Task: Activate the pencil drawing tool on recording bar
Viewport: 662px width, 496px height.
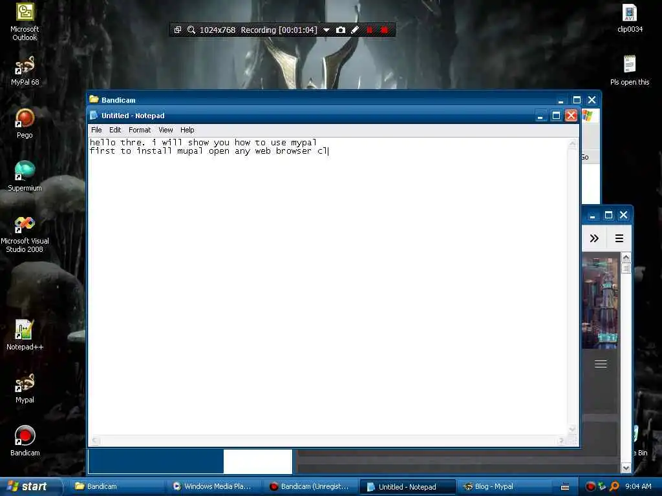Action: click(x=355, y=30)
